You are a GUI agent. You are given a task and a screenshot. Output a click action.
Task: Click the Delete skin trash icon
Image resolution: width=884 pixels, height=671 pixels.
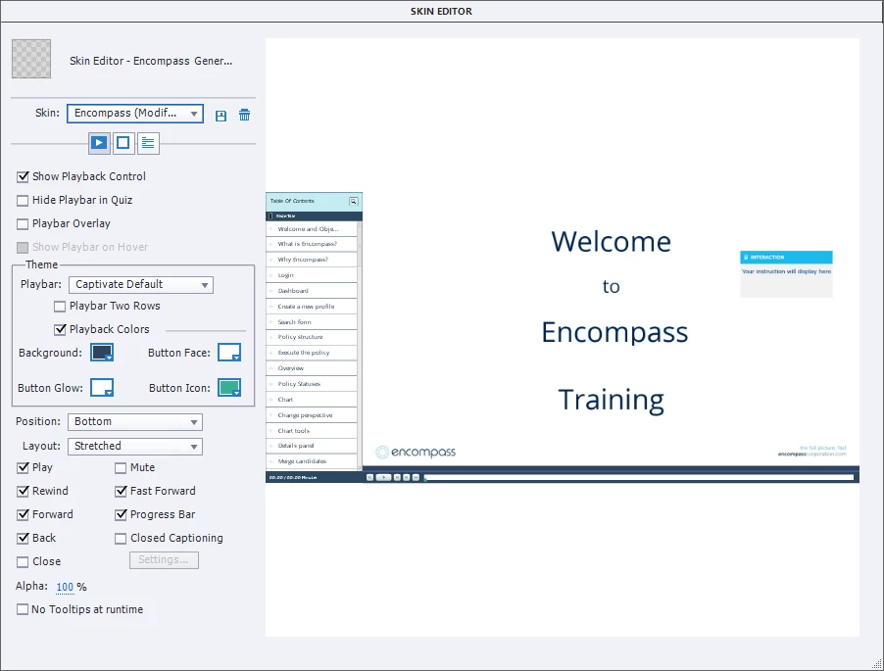[x=244, y=115]
